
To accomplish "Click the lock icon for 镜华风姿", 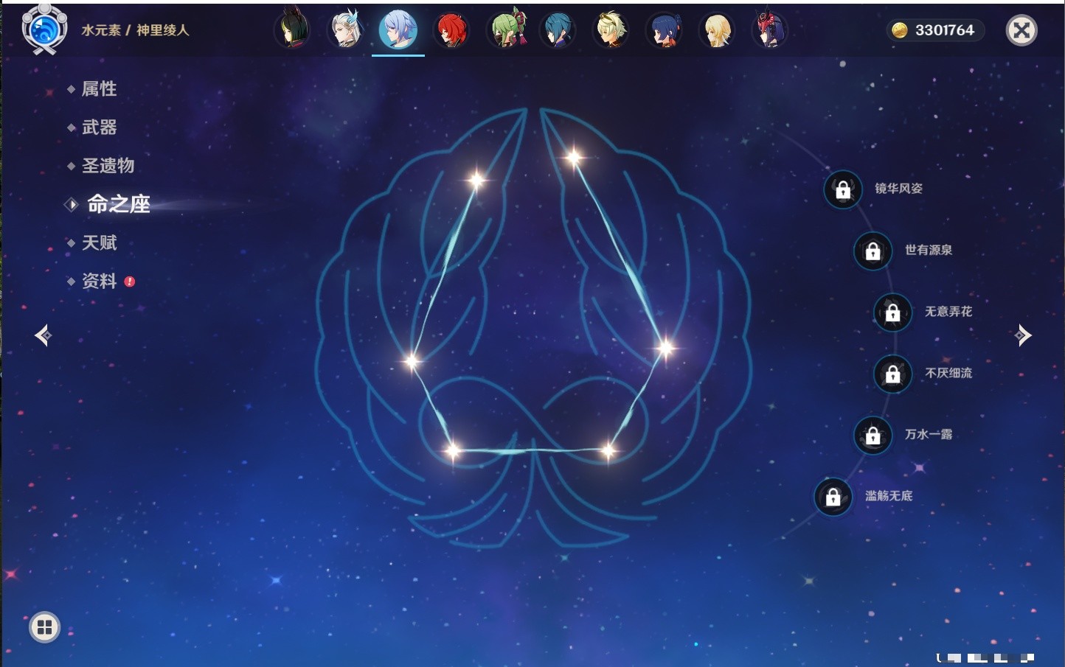I will (x=843, y=189).
